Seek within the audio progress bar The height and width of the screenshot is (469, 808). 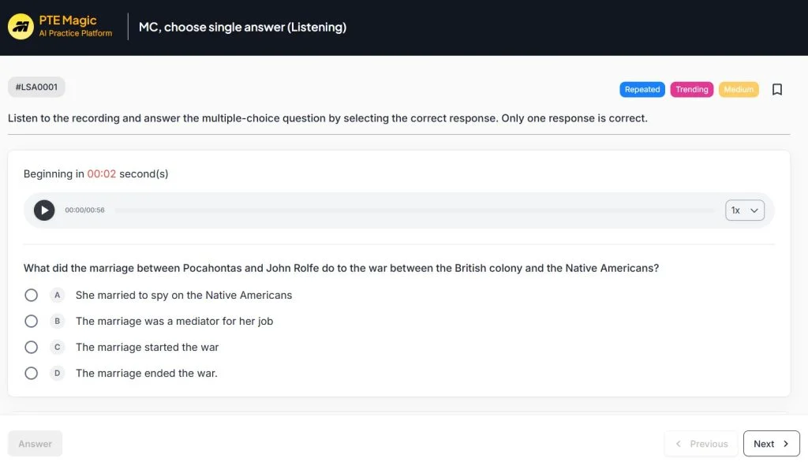414,210
